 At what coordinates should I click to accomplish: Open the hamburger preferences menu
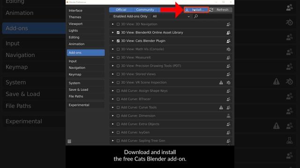69,141
